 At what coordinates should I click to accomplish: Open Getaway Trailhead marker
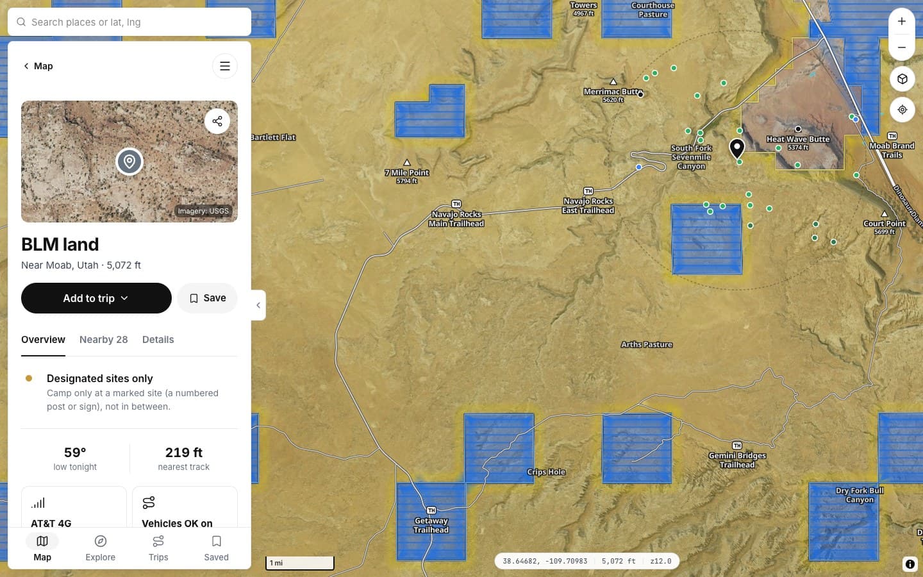pyautogui.click(x=431, y=510)
